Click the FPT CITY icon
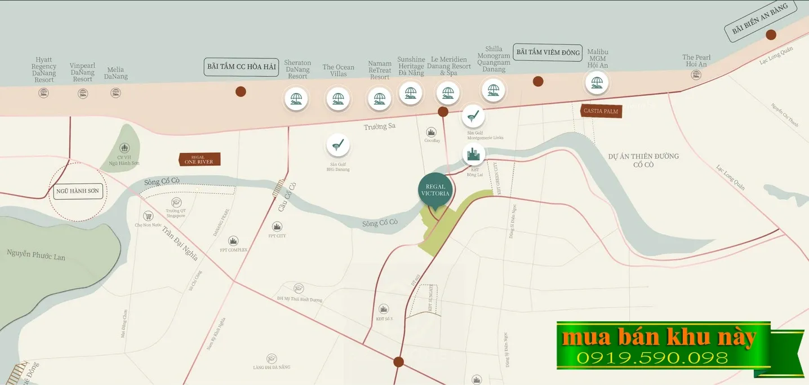809x385 pixels. [277, 227]
